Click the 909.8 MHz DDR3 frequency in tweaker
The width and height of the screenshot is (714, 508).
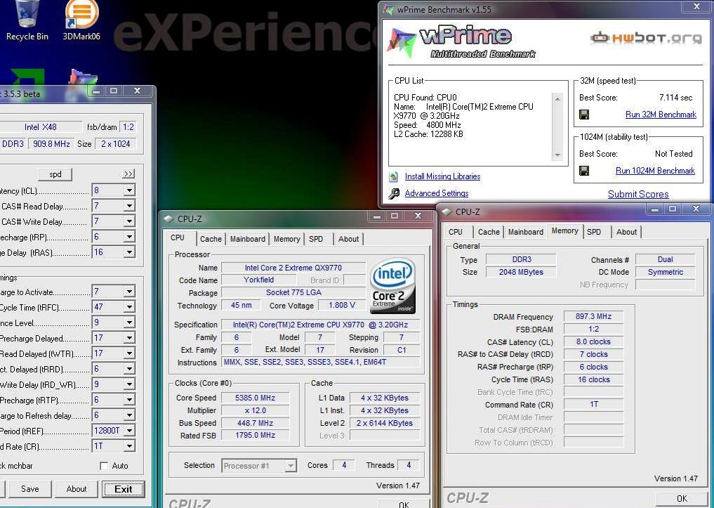coord(51,144)
